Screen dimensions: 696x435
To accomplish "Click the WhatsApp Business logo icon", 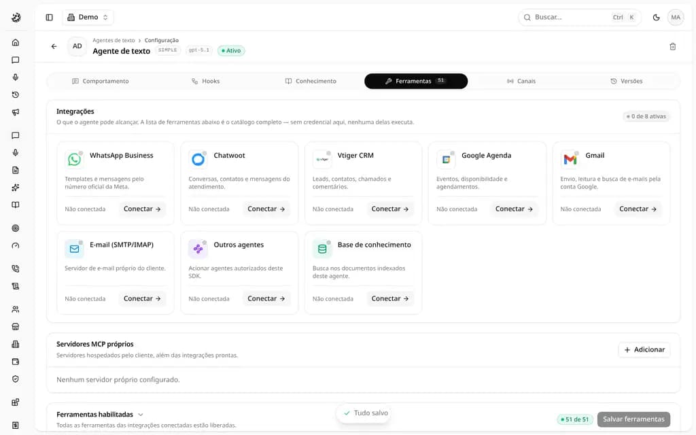I will [x=74, y=159].
